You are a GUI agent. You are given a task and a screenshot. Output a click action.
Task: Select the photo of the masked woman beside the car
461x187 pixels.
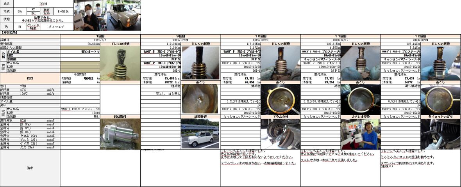coord(107,15)
